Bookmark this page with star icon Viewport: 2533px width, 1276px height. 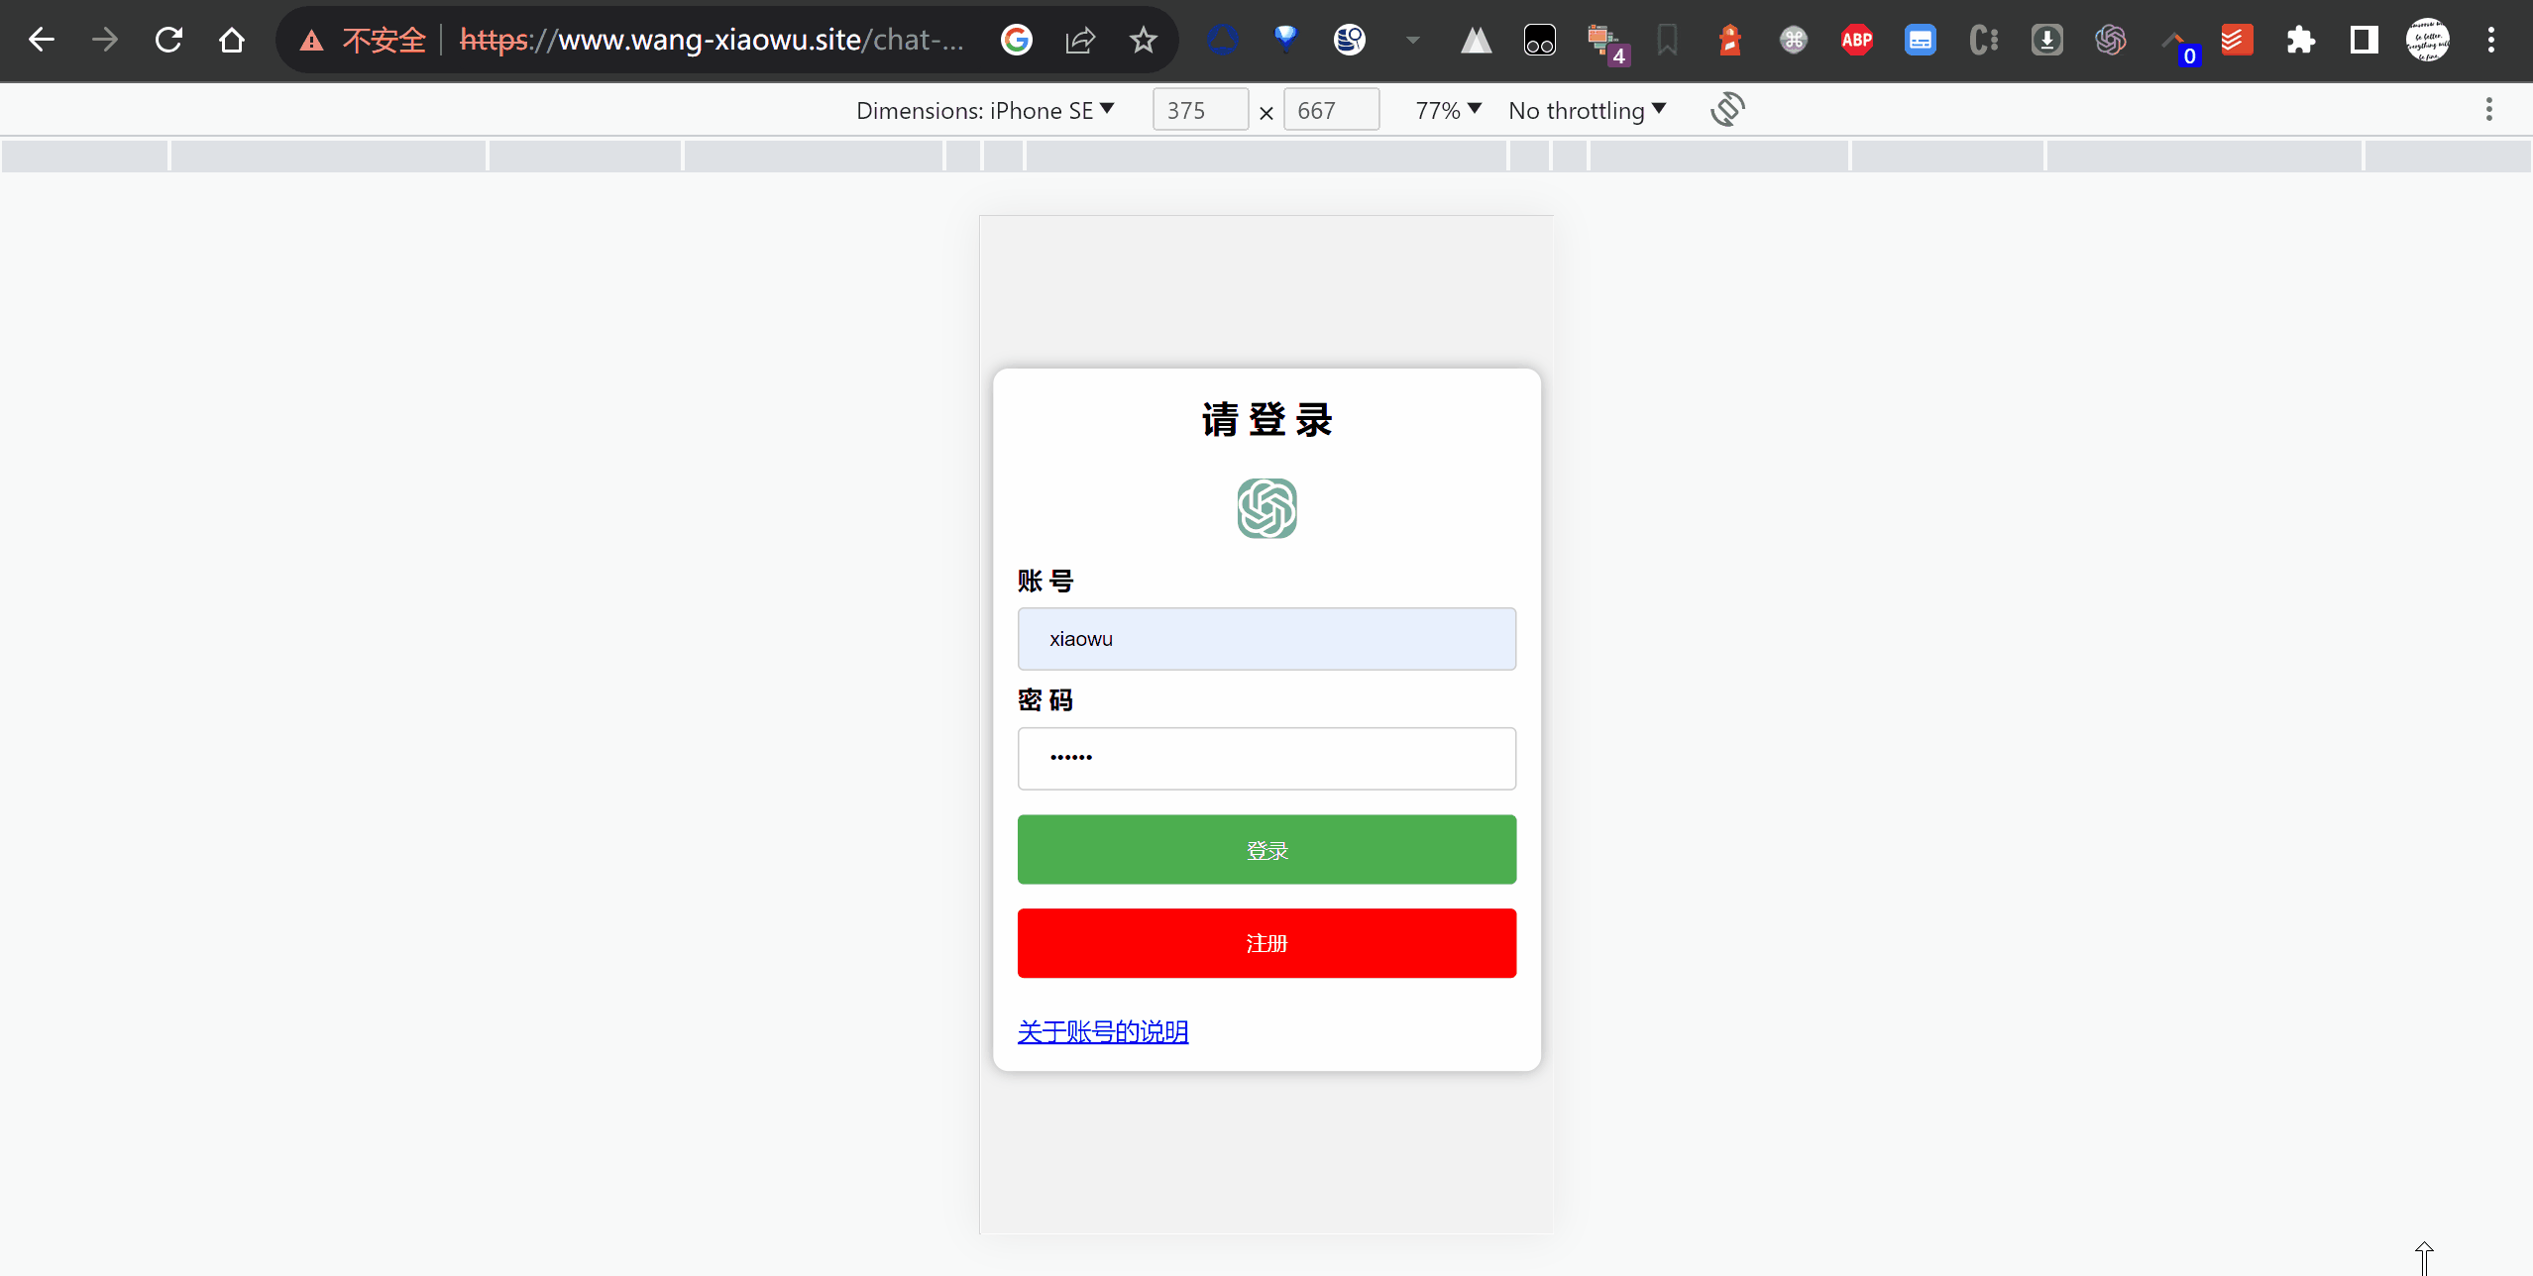click(x=1143, y=40)
